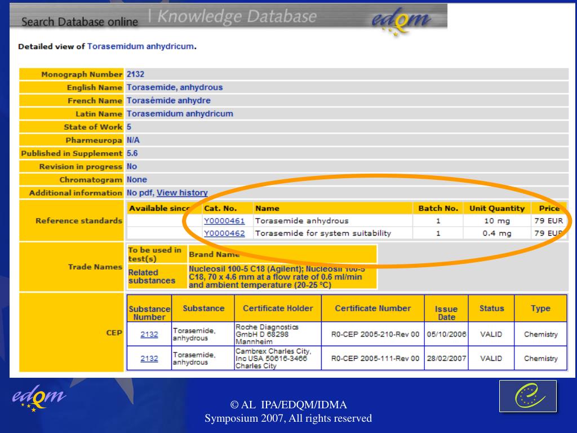Select certificate R0-CEP 2005-210-Rev 00

tap(375, 334)
